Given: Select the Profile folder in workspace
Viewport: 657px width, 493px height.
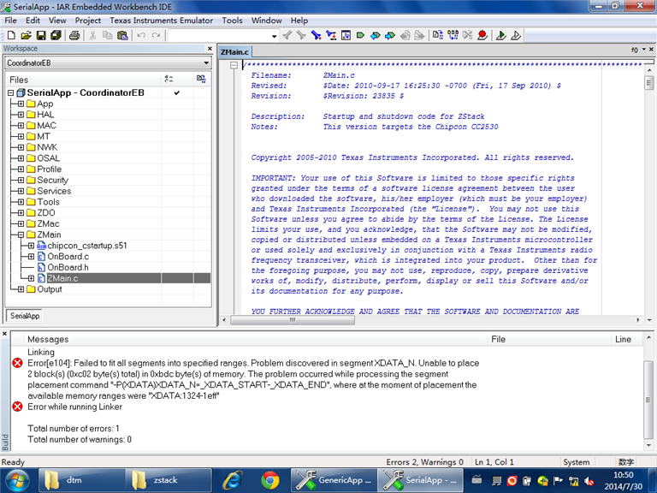Looking at the screenshot, I should pos(49,169).
